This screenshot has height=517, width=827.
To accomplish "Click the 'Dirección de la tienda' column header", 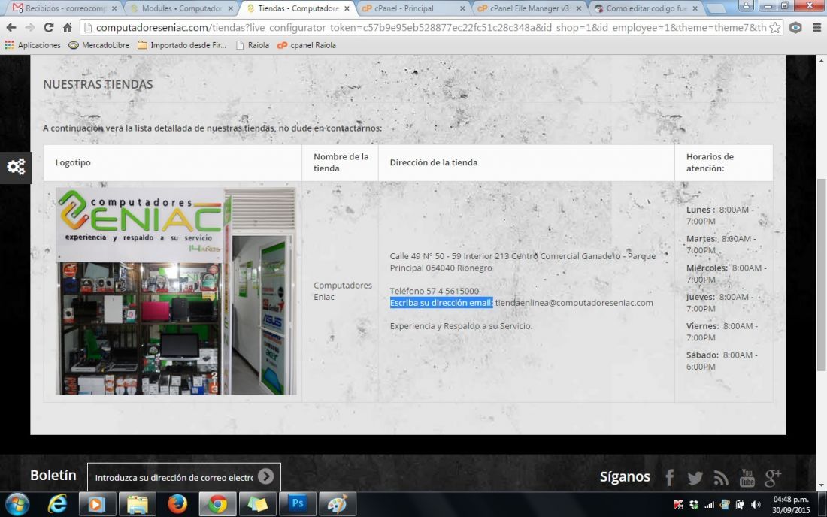I will click(x=434, y=162).
